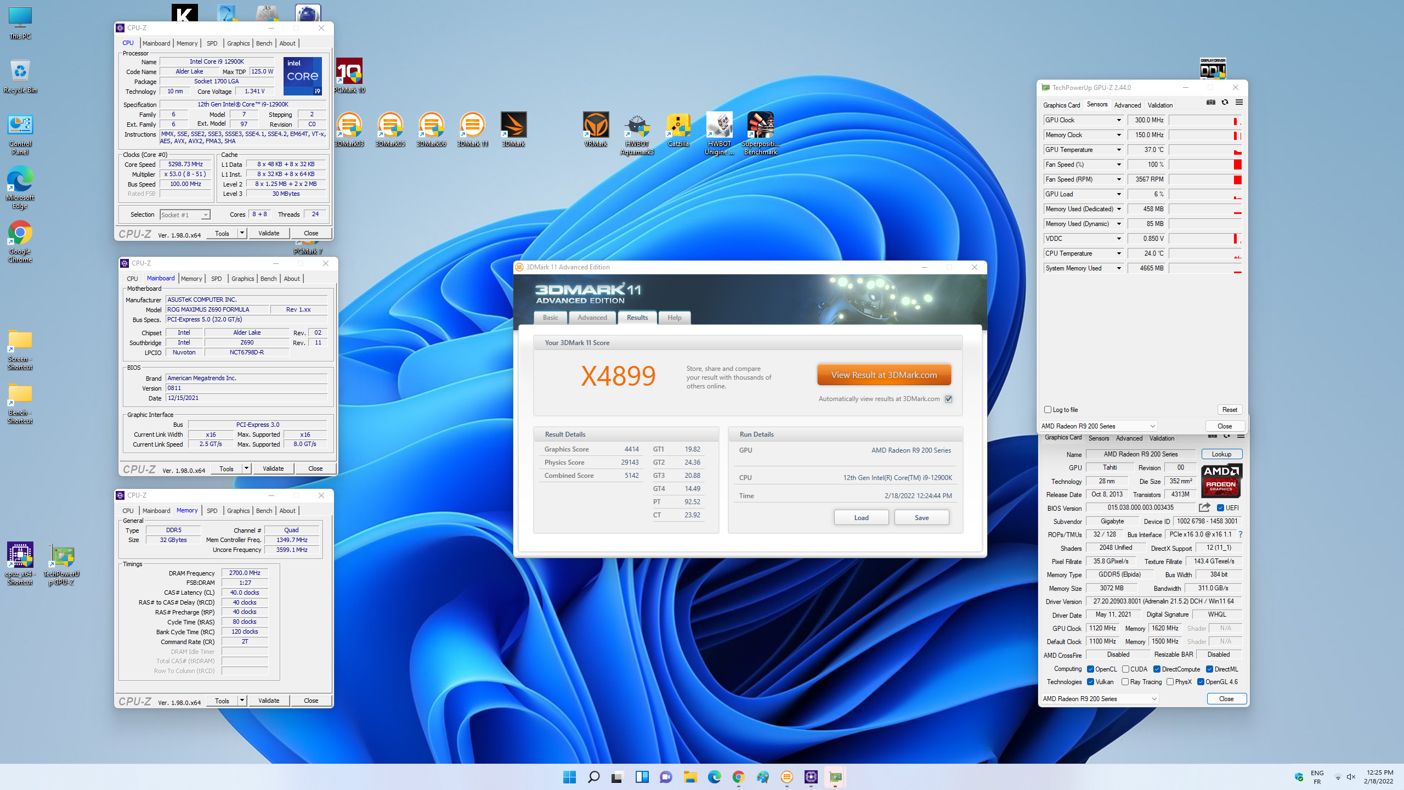Click Reset in GPU-Z Sensors
Screen dimensions: 1404x790
[1230, 410]
